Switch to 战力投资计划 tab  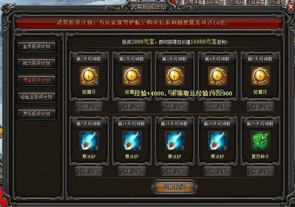click(x=36, y=63)
